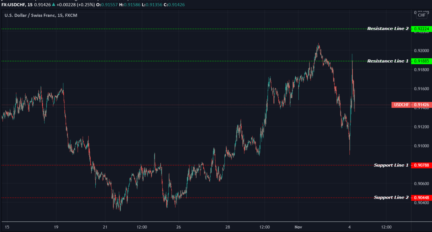The height and width of the screenshot is (232, 432).
Task: Click the 0.92000 price axis label
Action: click(x=422, y=51)
